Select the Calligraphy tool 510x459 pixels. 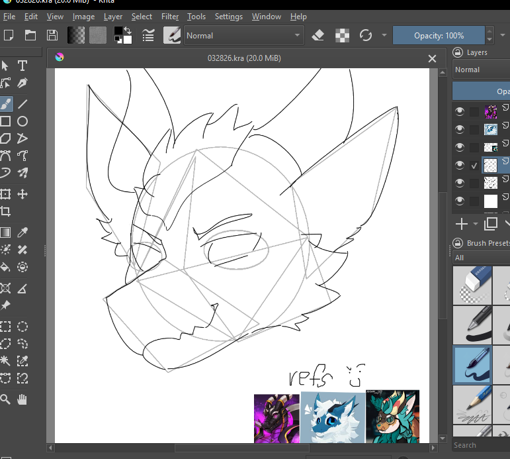point(22,83)
